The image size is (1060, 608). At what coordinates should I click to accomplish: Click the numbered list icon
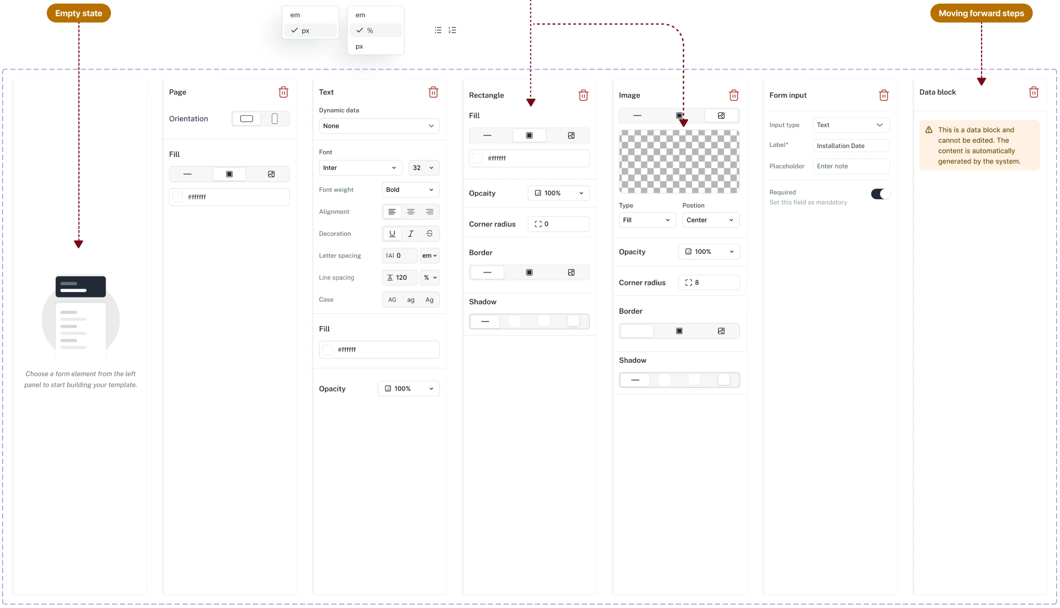pyautogui.click(x=452, y=30)
